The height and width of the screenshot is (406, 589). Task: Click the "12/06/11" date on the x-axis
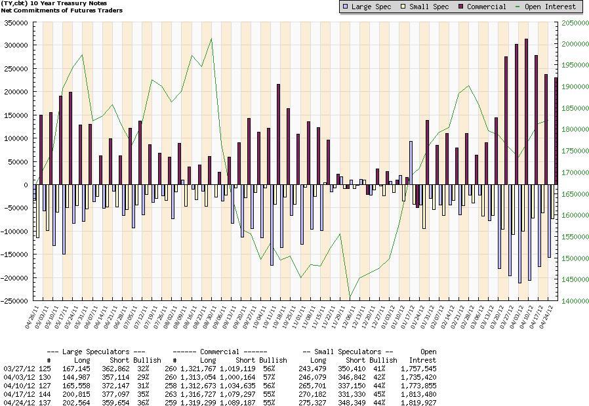coord(350,317)
